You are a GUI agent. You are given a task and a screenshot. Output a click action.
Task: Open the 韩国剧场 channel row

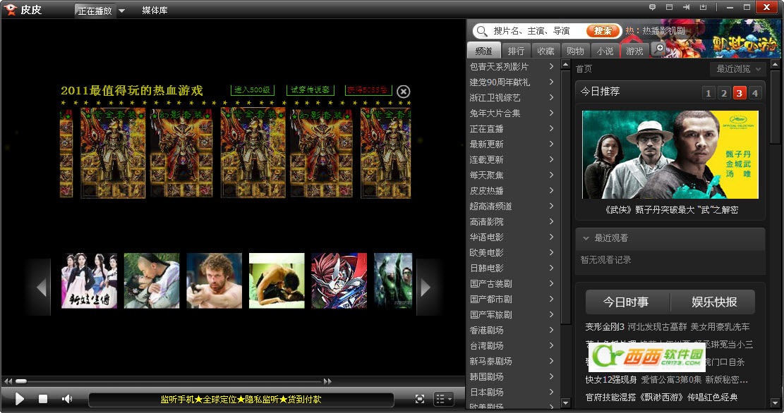point(512,376)
